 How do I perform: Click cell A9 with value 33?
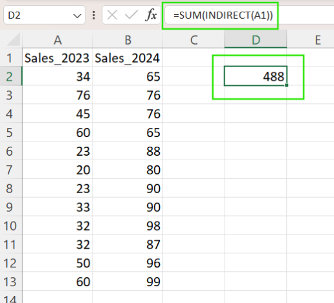point(58,207)
